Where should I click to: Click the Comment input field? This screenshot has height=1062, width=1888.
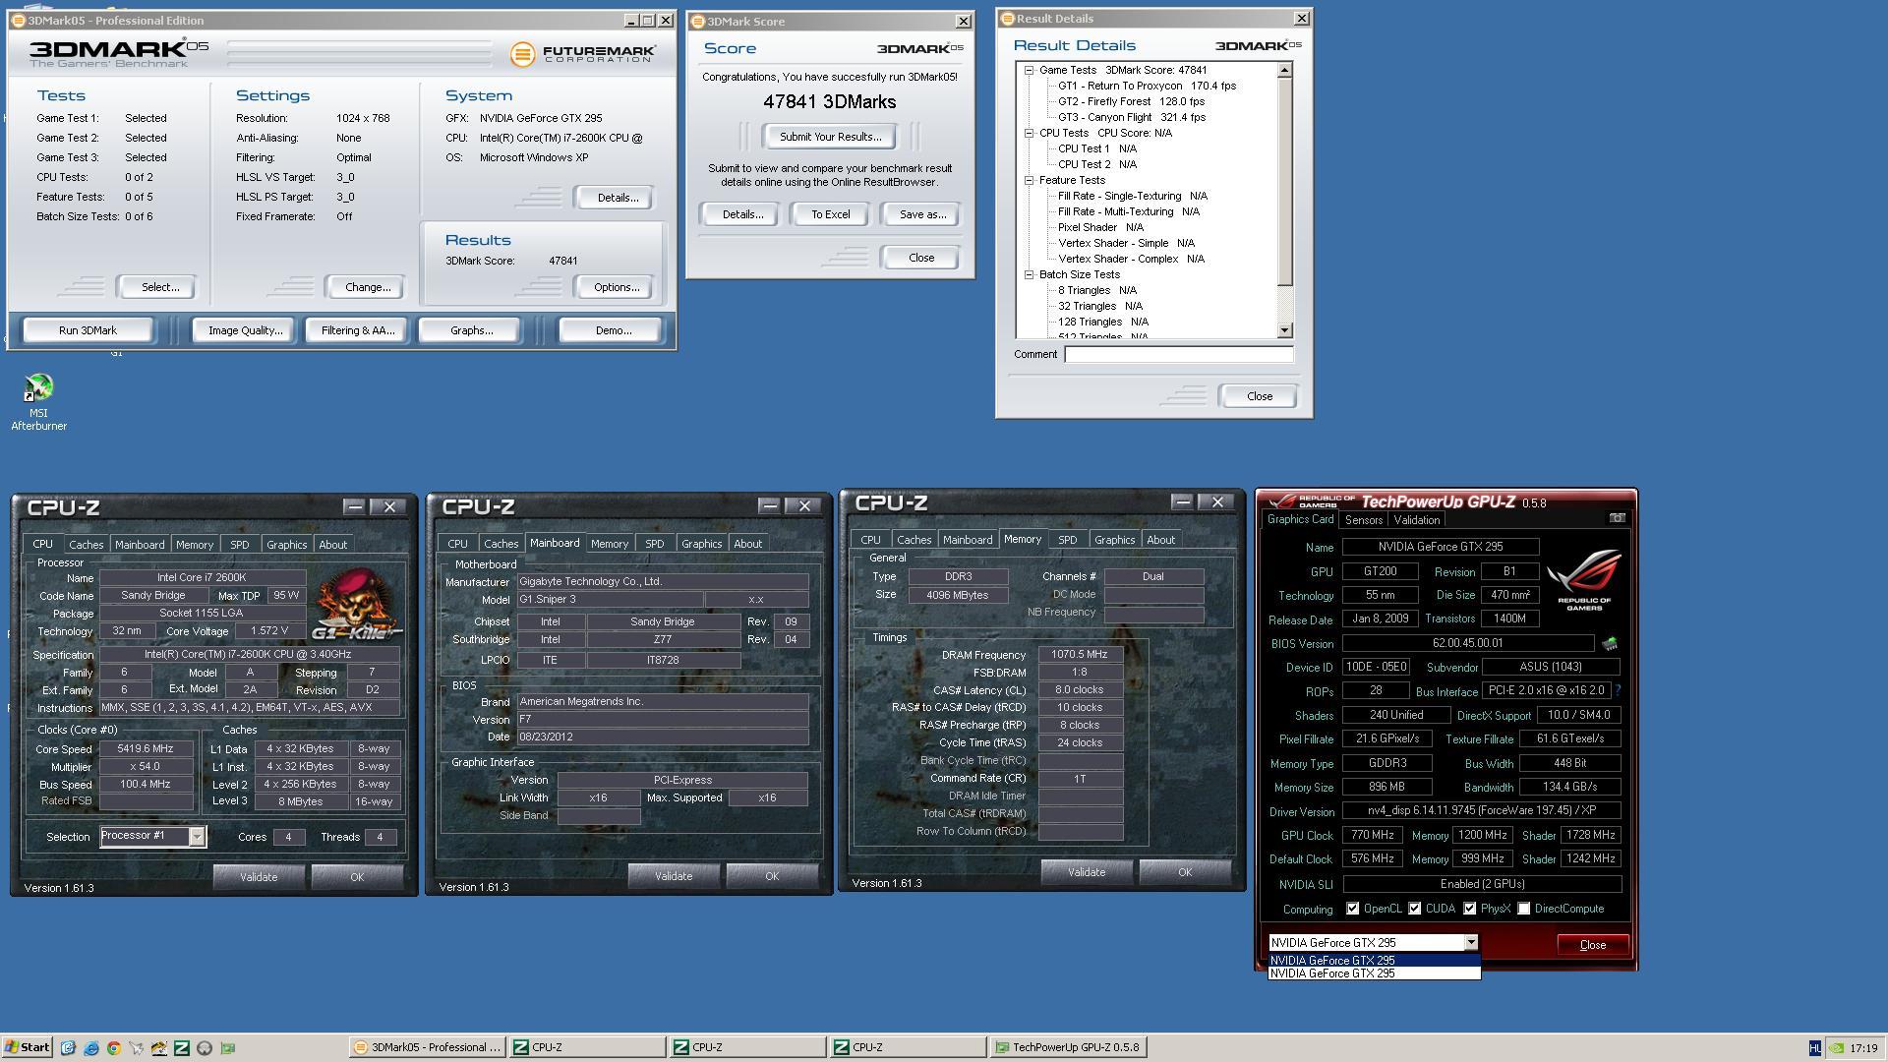click(1178, 354)
